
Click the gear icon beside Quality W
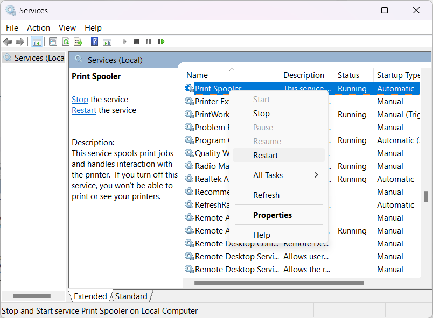[x=189, y=153]
